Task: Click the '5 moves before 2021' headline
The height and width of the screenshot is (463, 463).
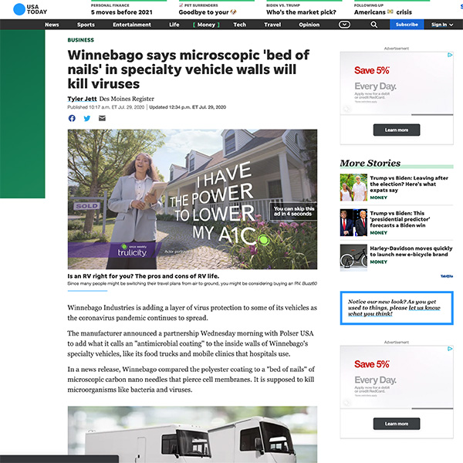Action: pyautogui.click(x=120, y=12)
